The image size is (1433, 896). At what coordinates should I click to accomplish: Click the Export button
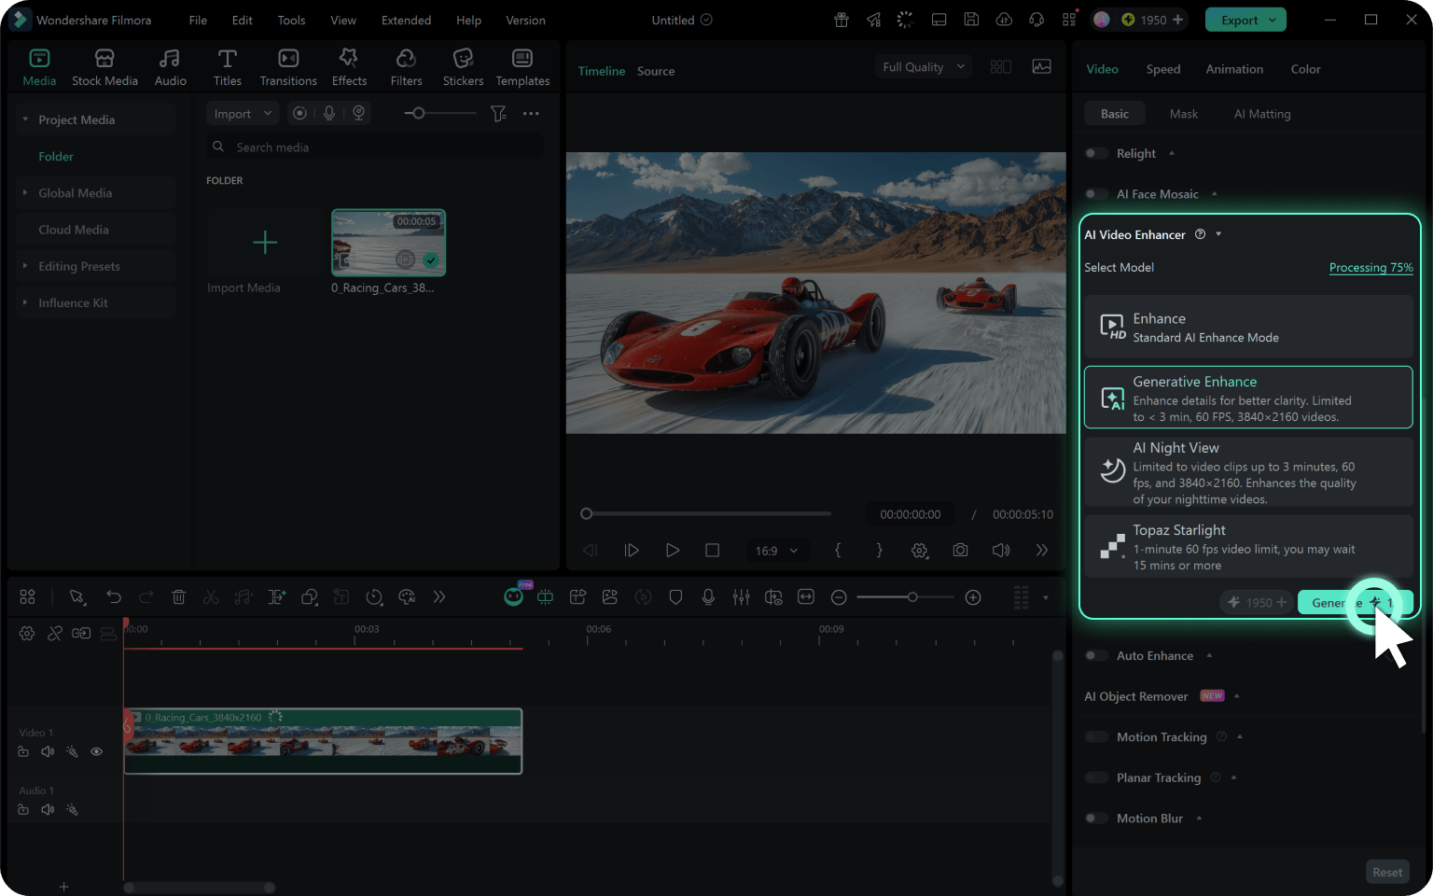pos(1245,20)
